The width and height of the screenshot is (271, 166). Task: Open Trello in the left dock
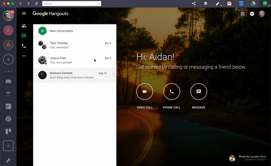pos(8,131)
